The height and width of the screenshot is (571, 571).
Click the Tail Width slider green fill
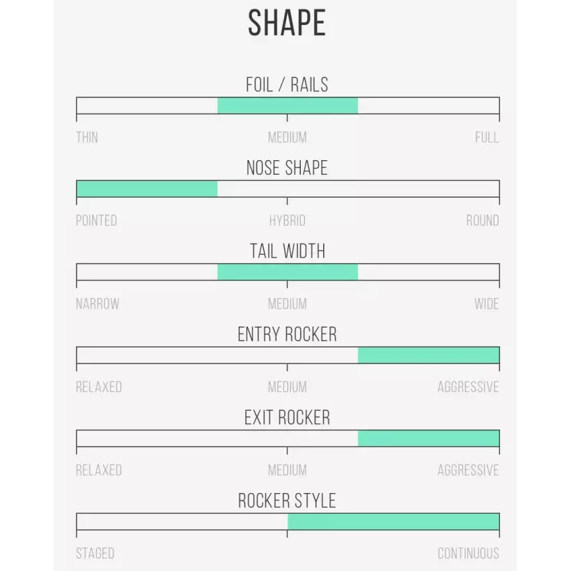pos(288,272)
